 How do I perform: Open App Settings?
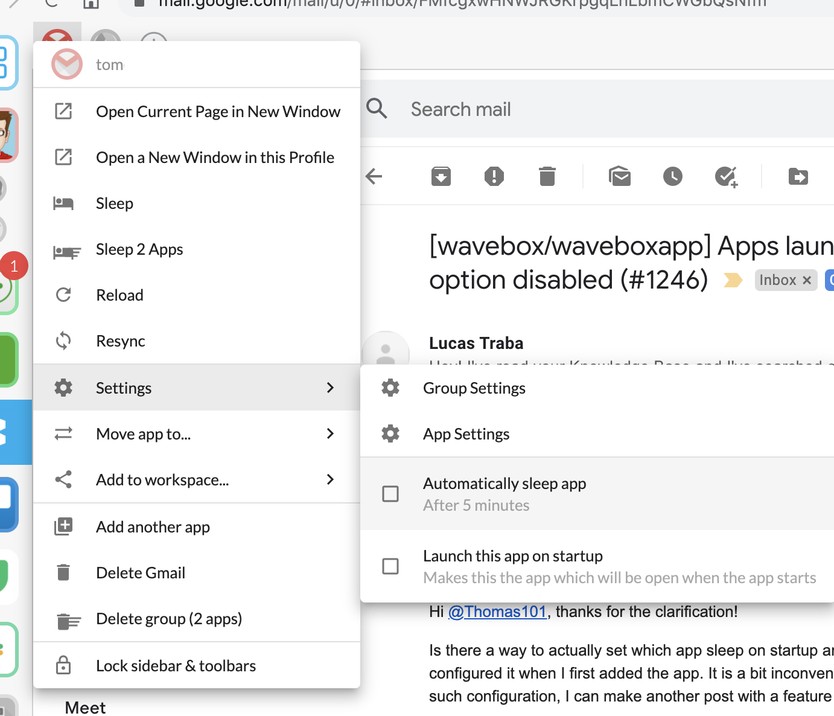466,433
